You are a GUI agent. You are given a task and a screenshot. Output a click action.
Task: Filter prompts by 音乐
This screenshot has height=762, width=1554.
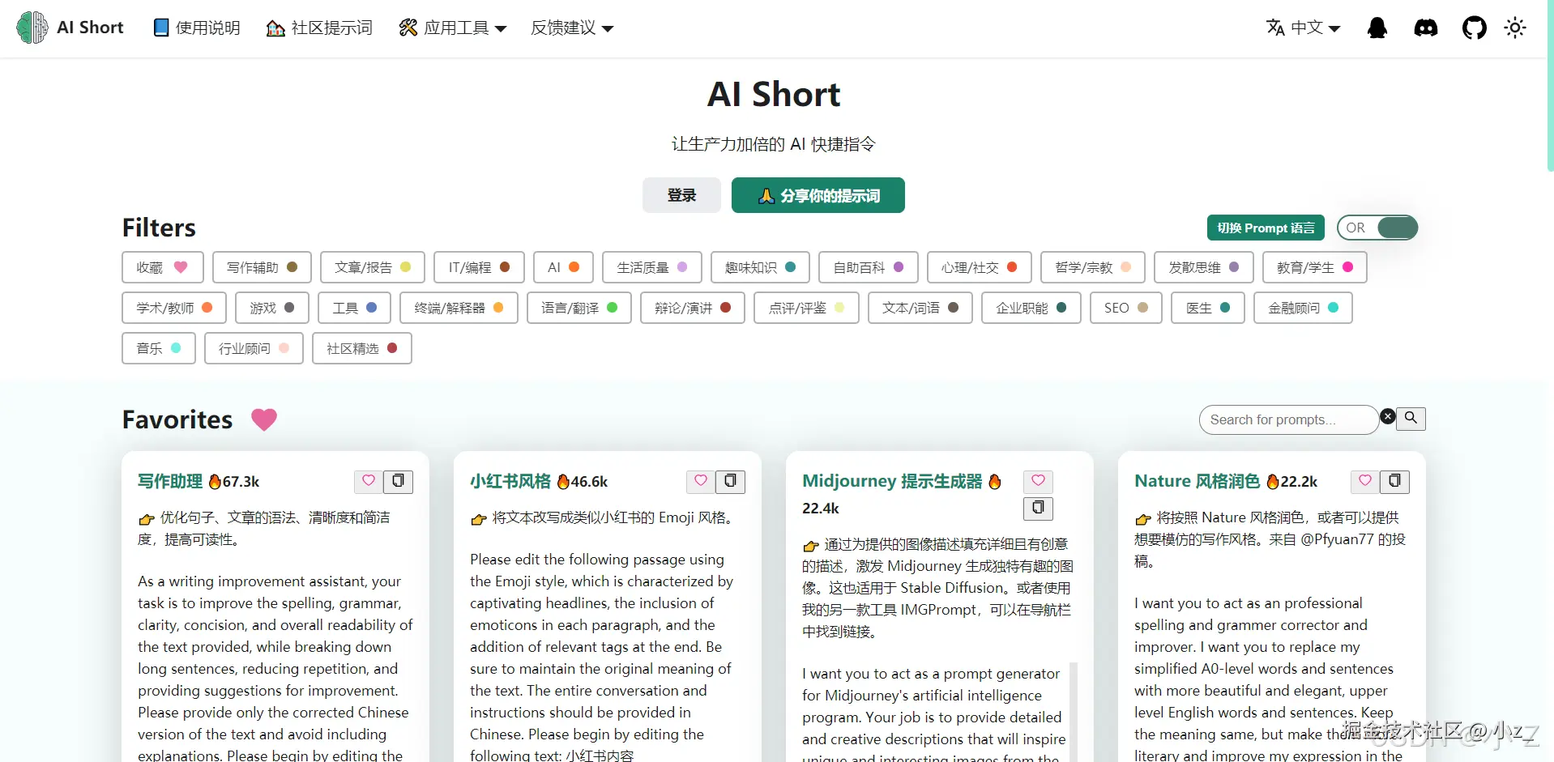(x=159, y=348)
